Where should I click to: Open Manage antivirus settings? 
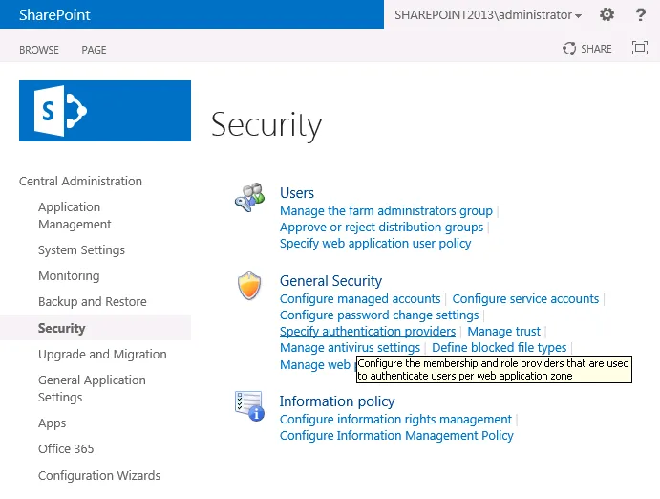pos(351,348)
